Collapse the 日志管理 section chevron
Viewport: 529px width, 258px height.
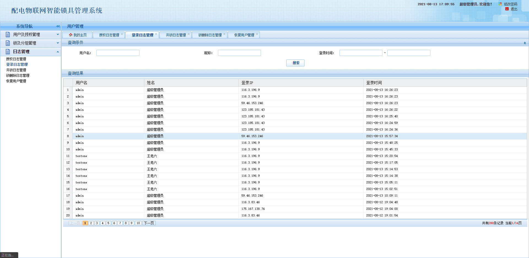pos(58,51)
